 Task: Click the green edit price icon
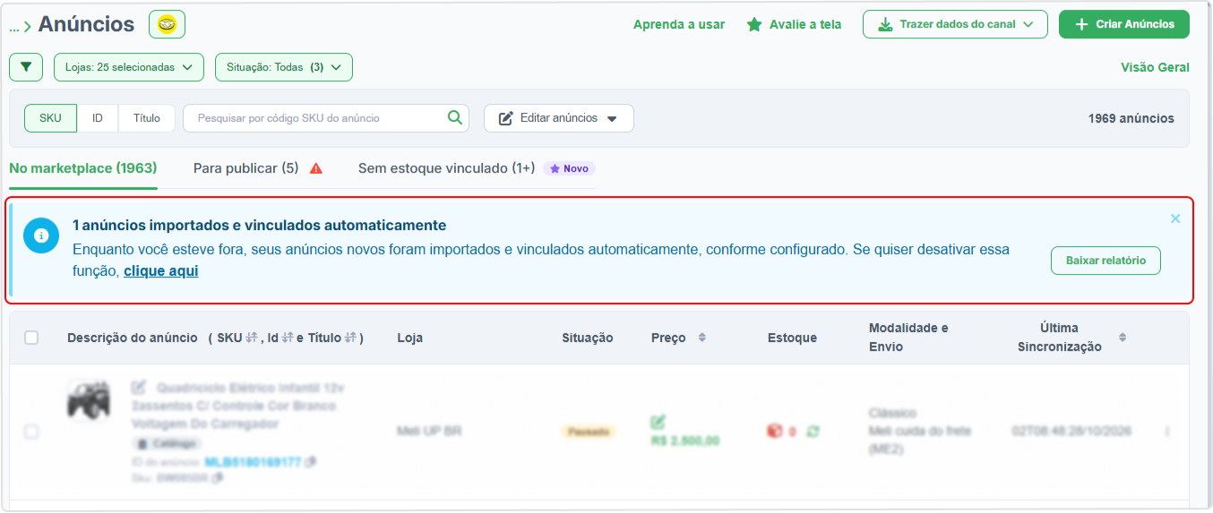(x=658, y=422)
